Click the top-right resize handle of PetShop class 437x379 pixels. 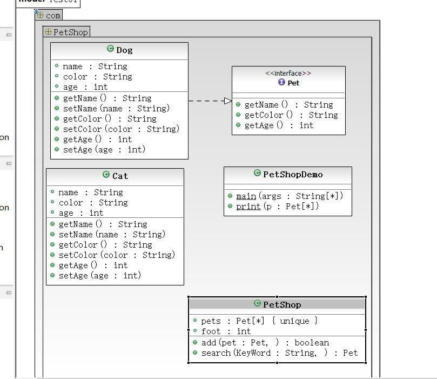(366, 297)
